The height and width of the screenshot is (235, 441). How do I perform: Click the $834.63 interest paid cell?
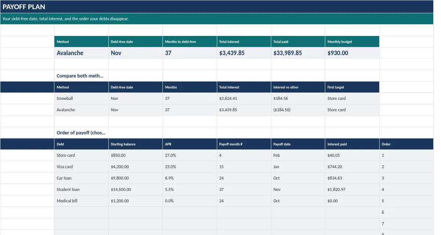[352, 178]
